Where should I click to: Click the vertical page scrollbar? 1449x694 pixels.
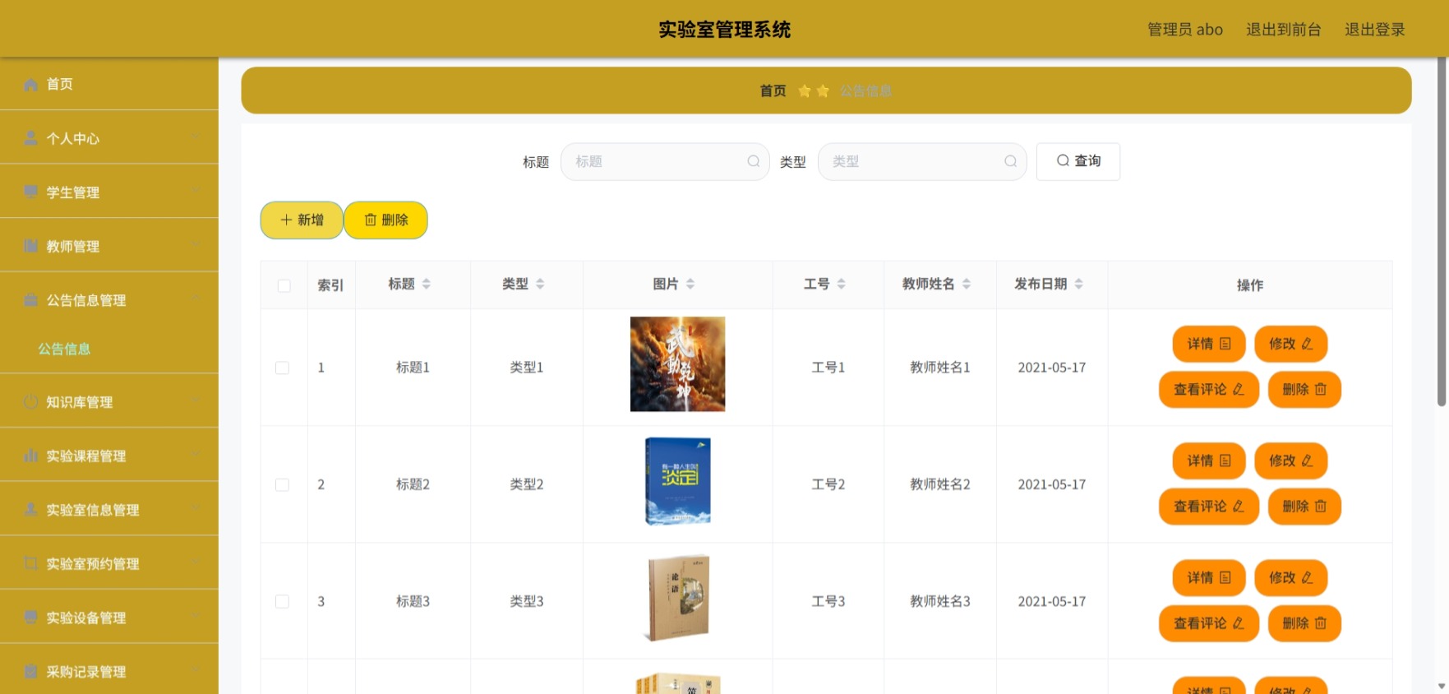tap(1442, 232)
